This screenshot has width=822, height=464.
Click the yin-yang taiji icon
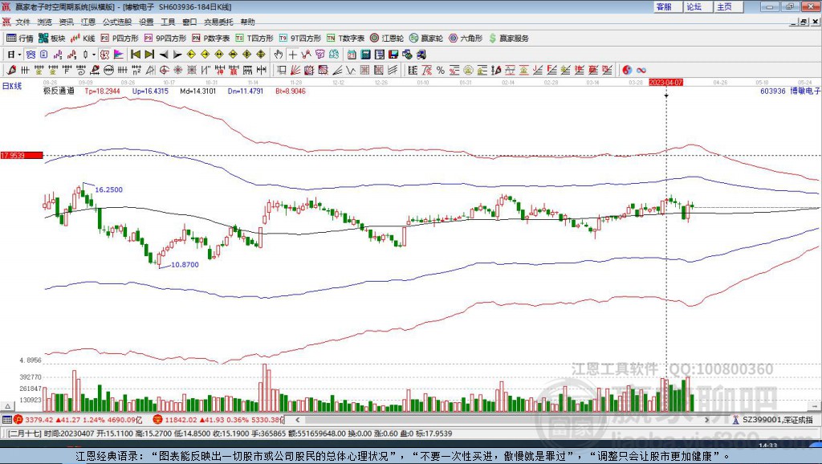[627, 70]
